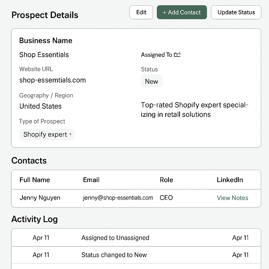269x269 pixels.
Task: Click the shop-essemtials.com website URL
Action: click(53, 80)
